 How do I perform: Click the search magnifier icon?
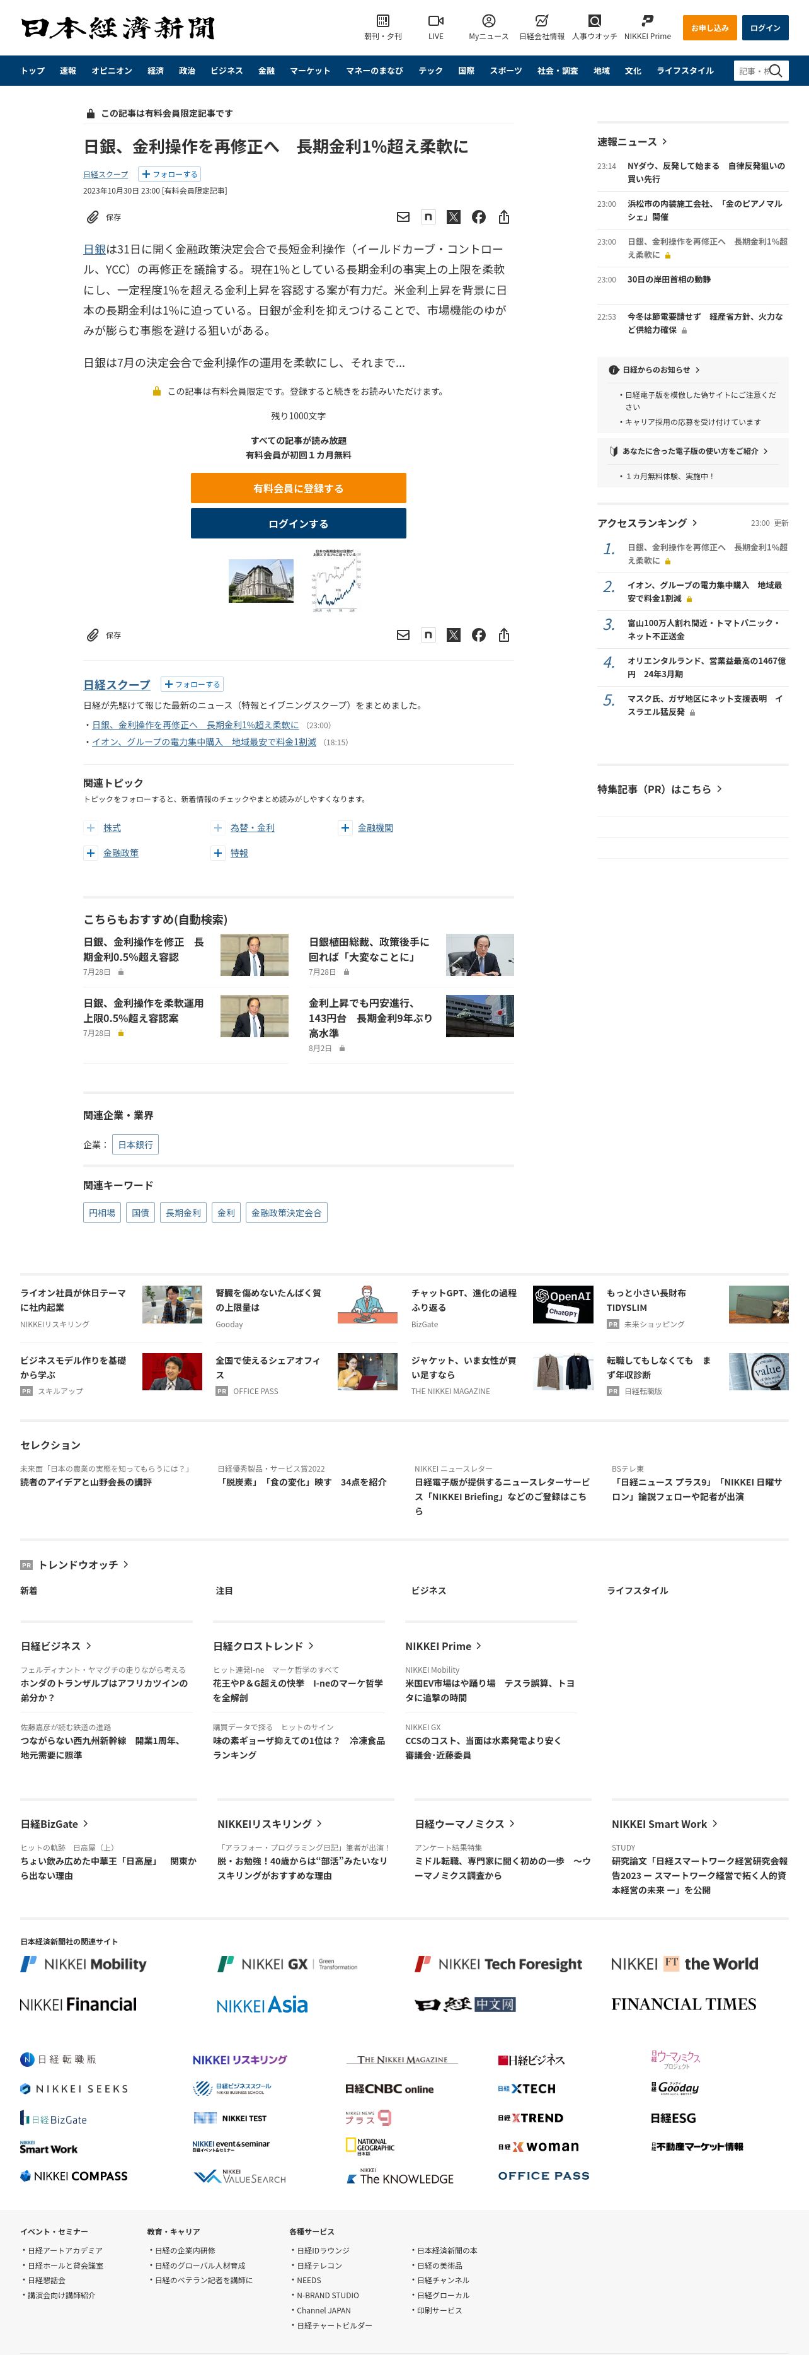[x=775, y=71]
